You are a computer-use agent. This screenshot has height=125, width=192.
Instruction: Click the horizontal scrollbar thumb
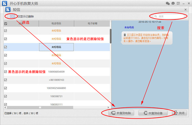[x=40, y=107]
